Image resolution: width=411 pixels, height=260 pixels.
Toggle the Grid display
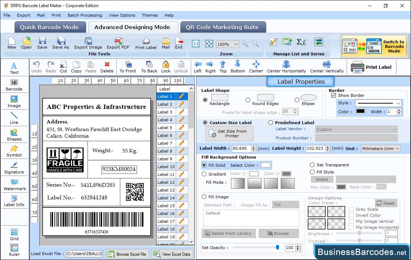pos(14,235)
